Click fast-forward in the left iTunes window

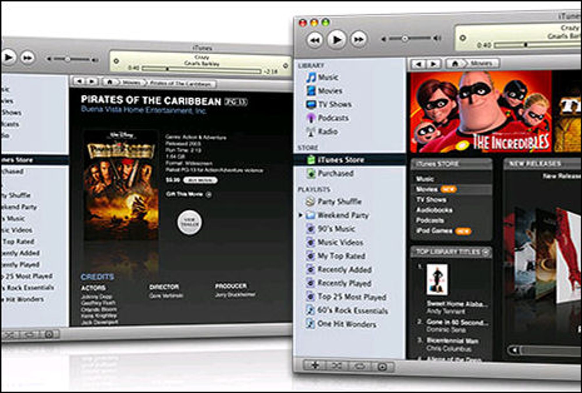click(27, 58)
